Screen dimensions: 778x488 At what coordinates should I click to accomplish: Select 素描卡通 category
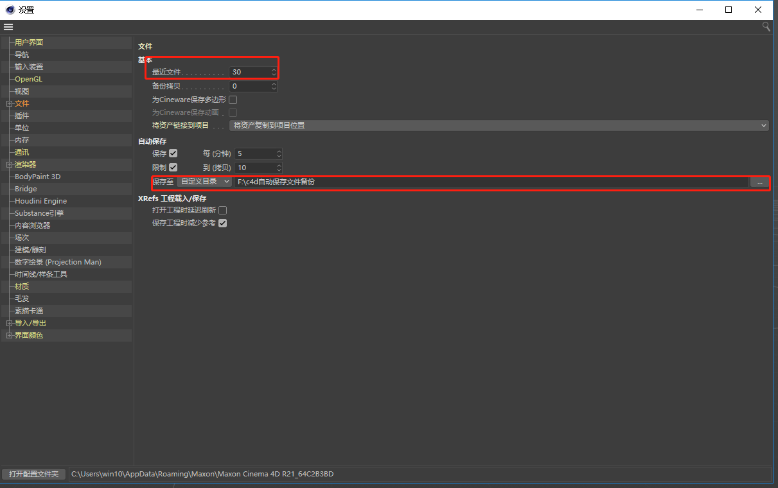tap(29, 311)
